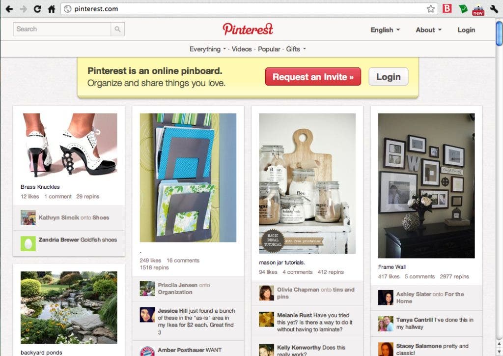Open the About dropdown menu
The height and width of the screenshot is (356, 503).
428,30
